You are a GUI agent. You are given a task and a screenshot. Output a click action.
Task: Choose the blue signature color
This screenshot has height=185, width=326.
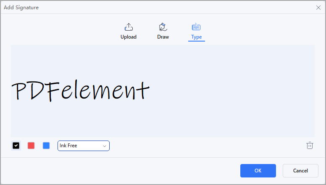click(x=46, y=146)
